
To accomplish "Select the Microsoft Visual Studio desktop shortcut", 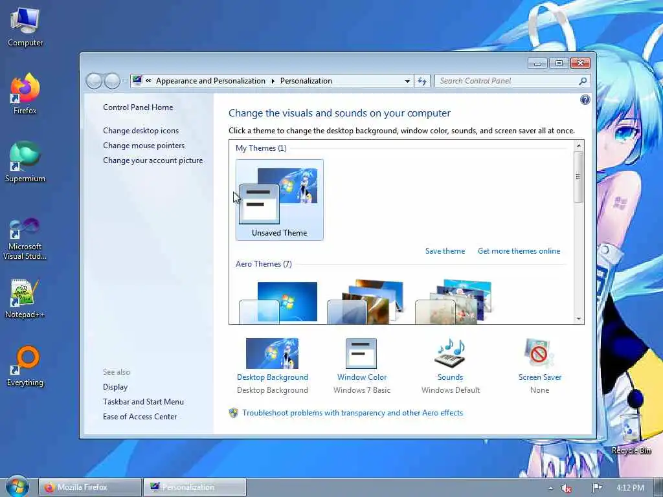I will click(x=25, y=239).
